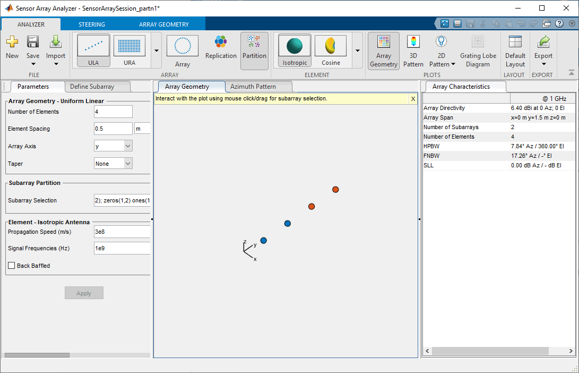Screen dimensions: 579x373
Task: Click the help question mark icon
Action: pyautogui.click(x=559, y=24)
